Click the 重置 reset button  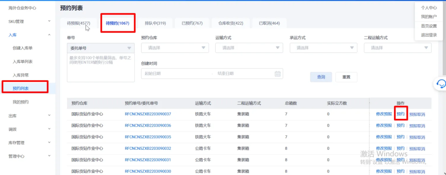(x=346, y=77)
